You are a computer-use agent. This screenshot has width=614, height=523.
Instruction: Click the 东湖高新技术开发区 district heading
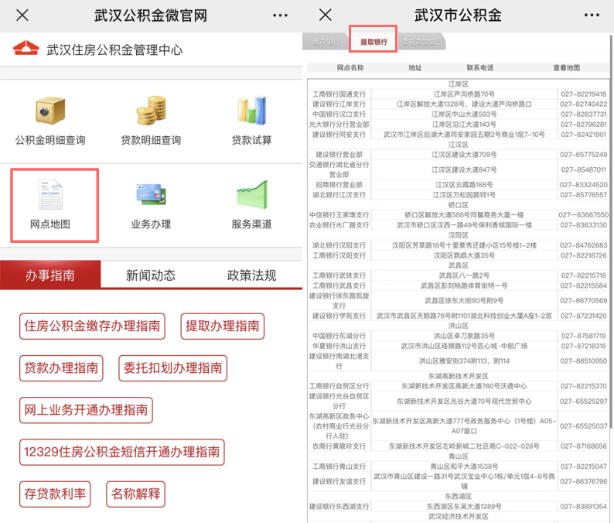(x=458, y=376)
